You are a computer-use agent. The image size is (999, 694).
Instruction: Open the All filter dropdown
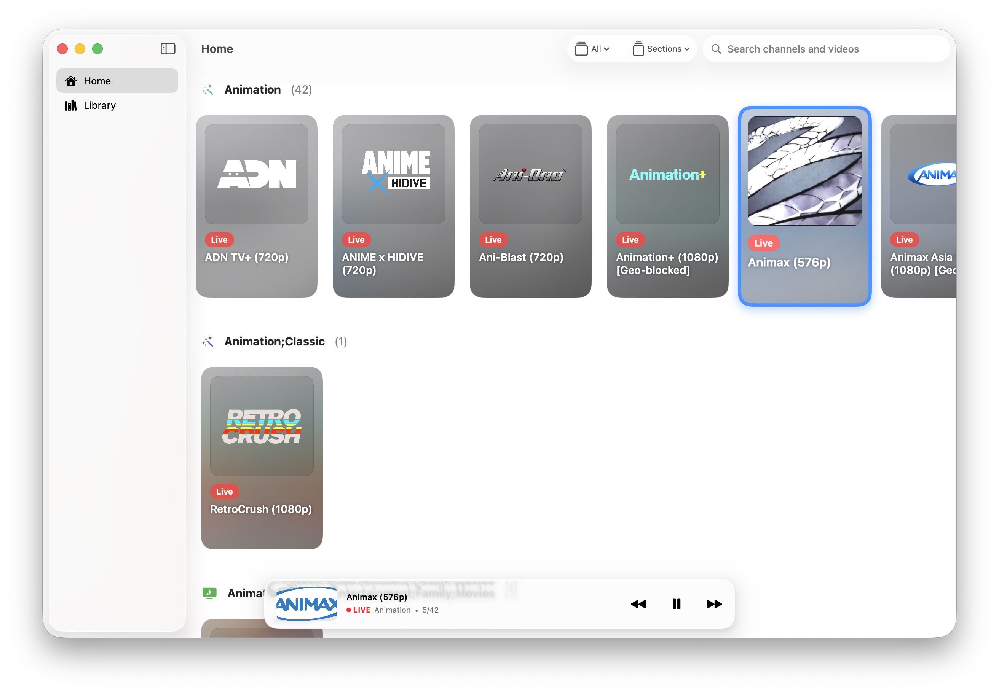click(x=592, y=49)
